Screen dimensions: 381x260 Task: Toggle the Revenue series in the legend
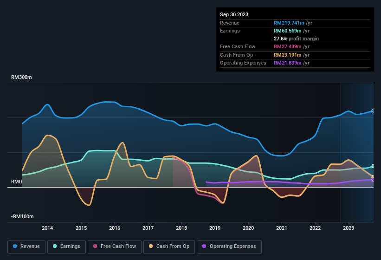27,247
